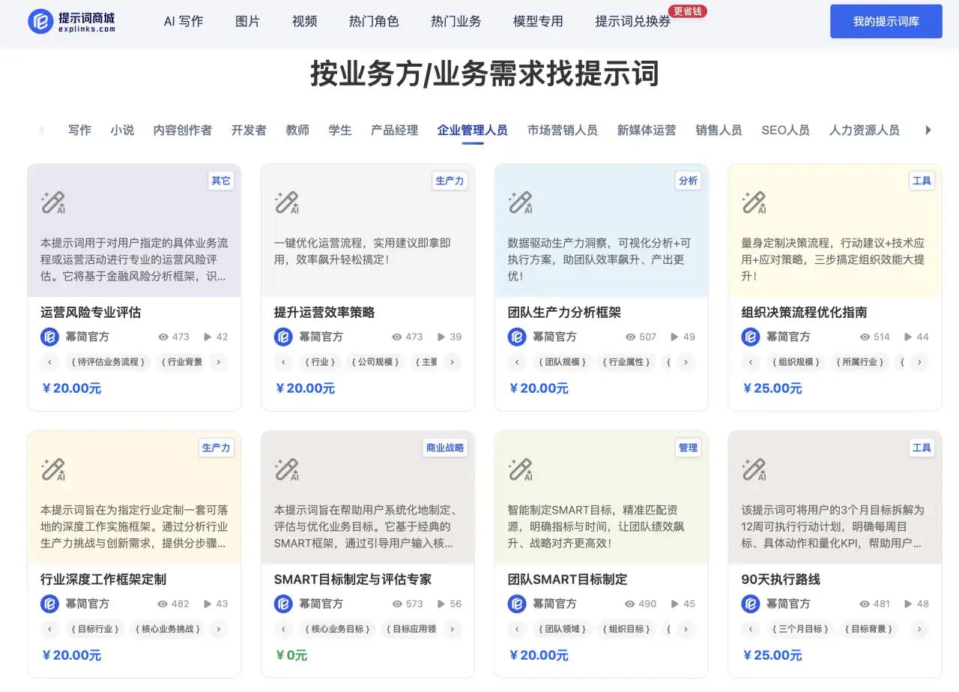
Task: Click ¥0元 price on SMART card
Action: (x=291, y=655)
